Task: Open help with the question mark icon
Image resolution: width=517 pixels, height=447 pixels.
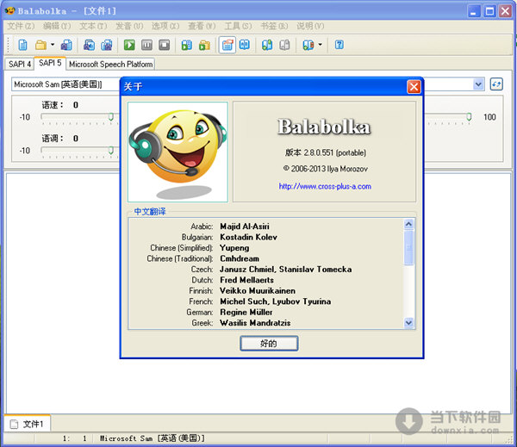Action: point(339,45)
